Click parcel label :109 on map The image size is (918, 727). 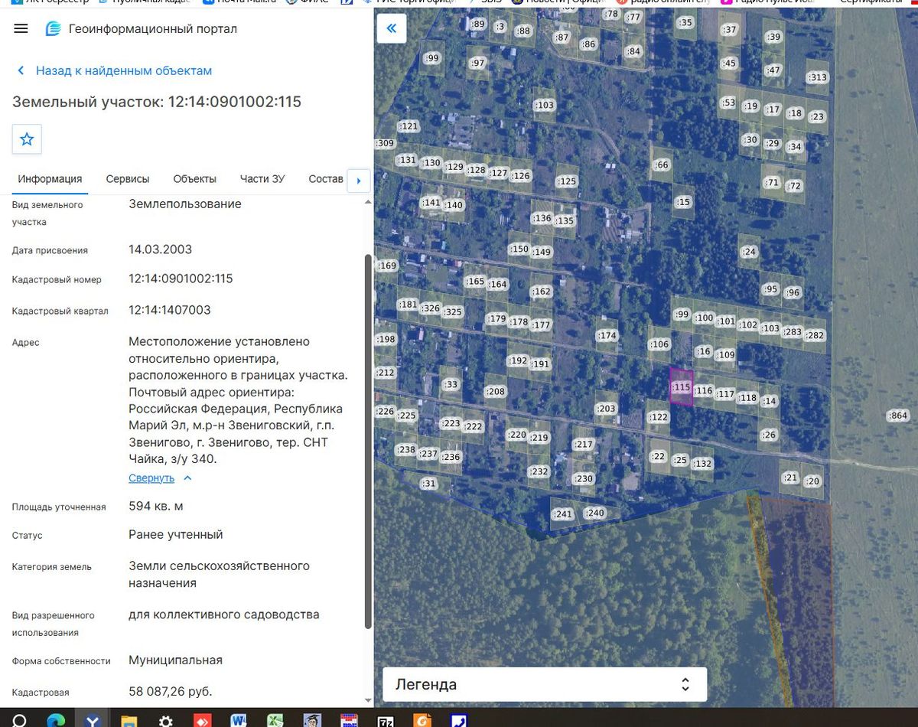725,354
